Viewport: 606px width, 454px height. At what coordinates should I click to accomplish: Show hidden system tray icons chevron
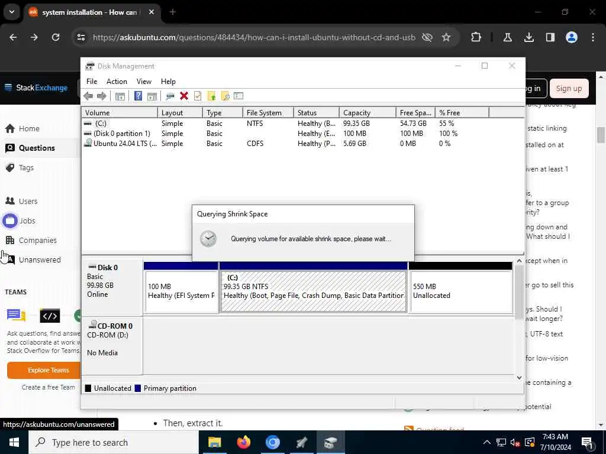tap(487, 442)
